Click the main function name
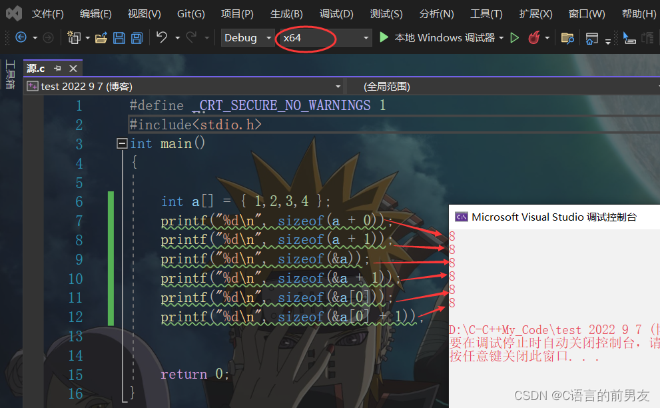Screen dimensions: 660x408 coord(176,144)
